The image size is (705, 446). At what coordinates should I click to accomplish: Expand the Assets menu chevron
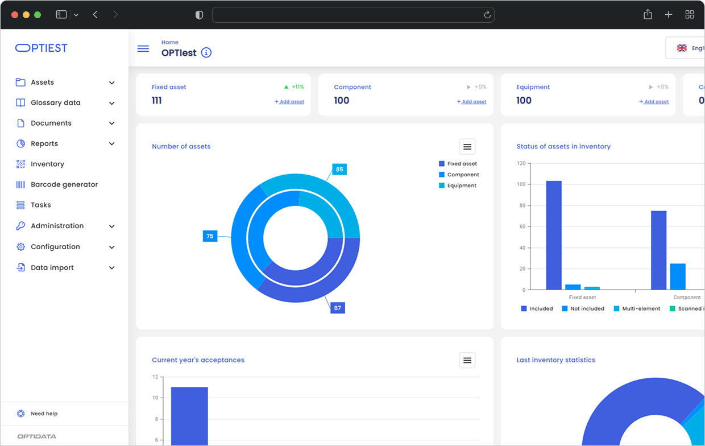(112, 83)
